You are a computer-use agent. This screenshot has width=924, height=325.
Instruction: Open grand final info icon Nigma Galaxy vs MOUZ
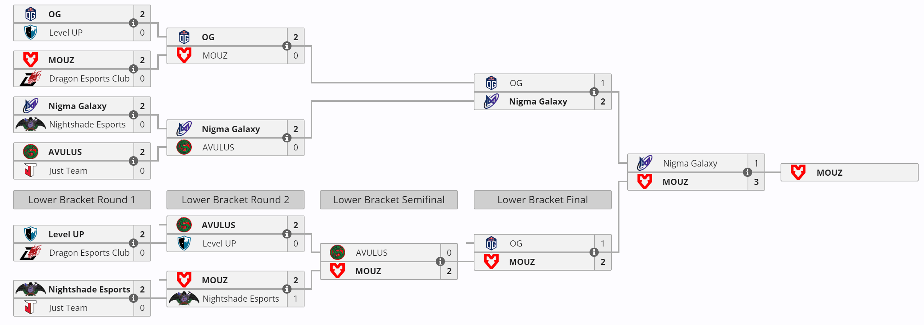pos(747,172)
